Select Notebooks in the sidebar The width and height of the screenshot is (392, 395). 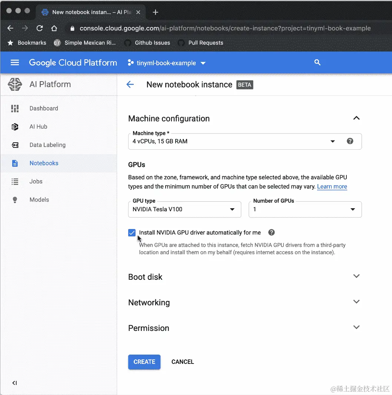pos(59,163)
